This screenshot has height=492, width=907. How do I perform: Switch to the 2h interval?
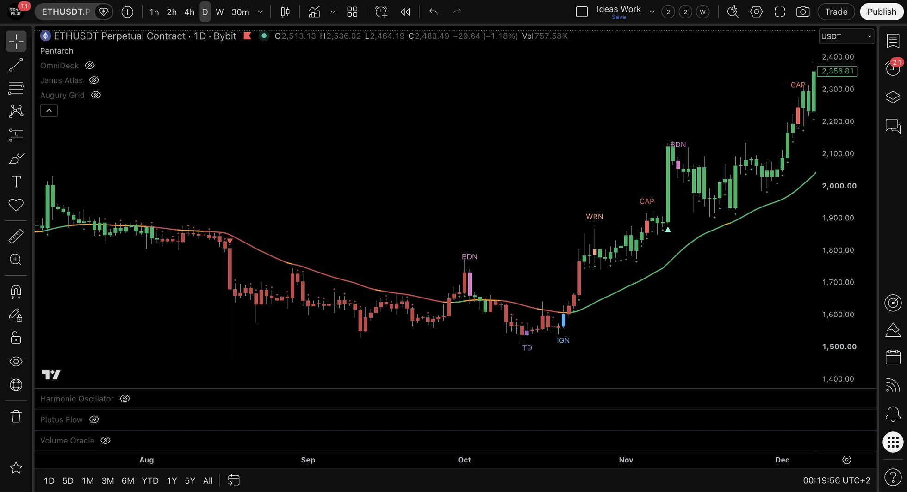click(172, 12)
